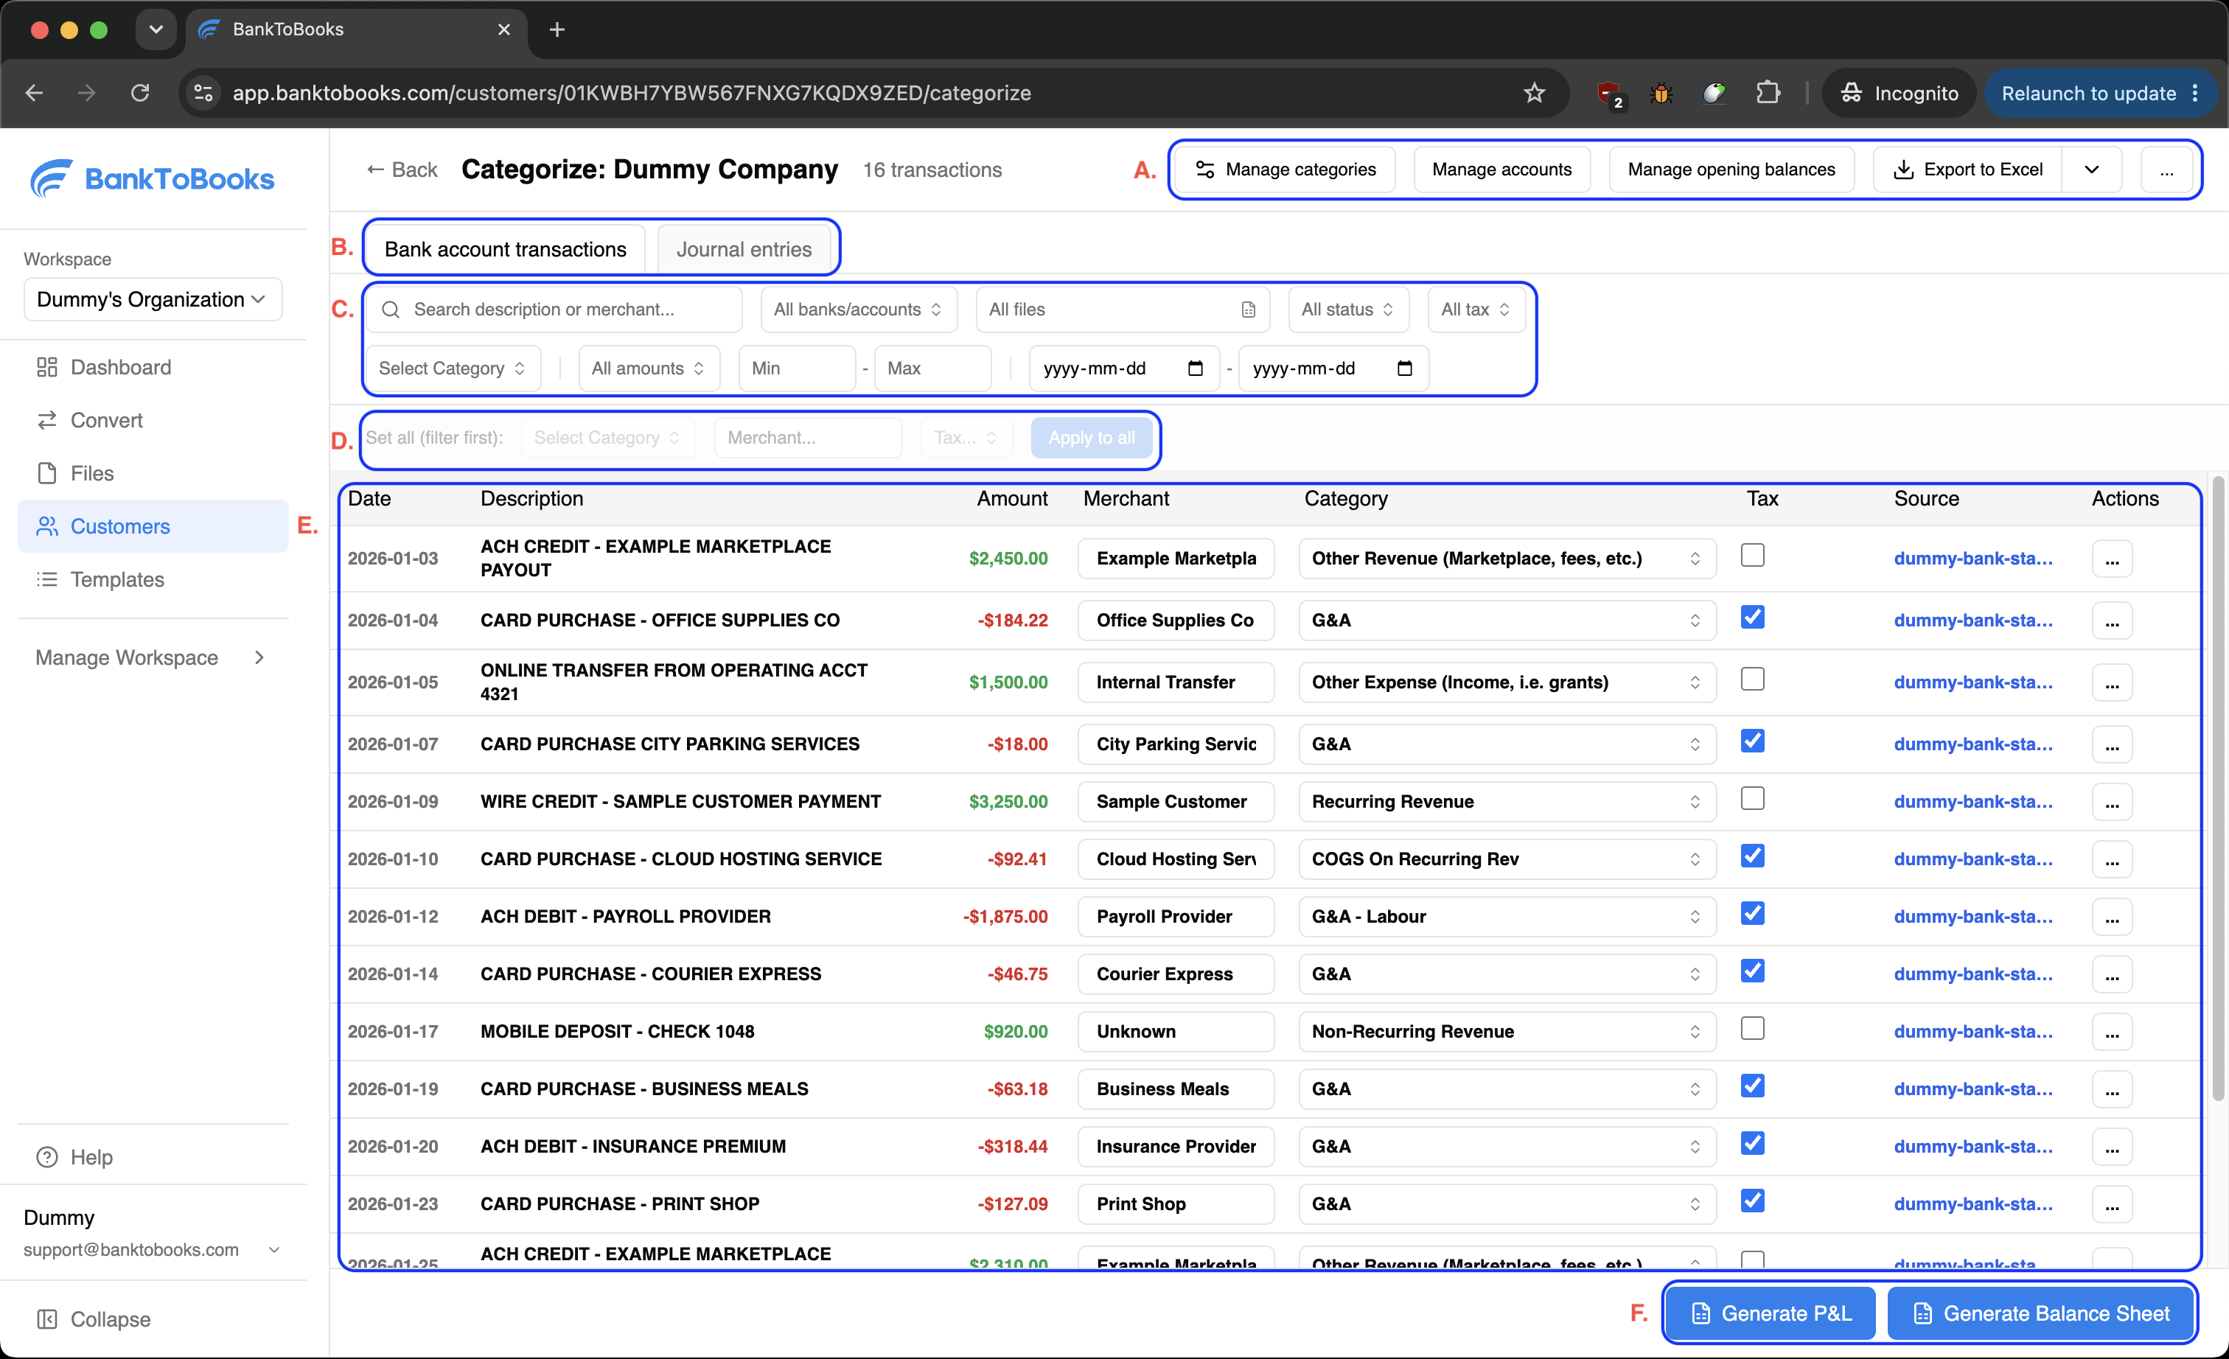The image size is (2229, 1359).
Task: Click the calendar icon in start date field
Action: pos(1195,368)
